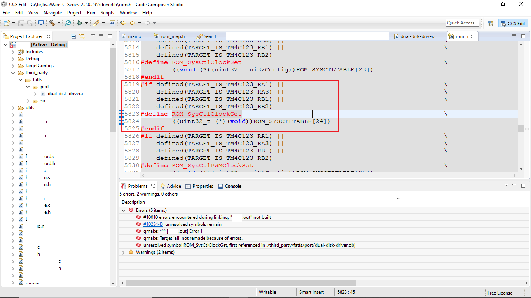Start Debug with the bug icon

point(79,23)
